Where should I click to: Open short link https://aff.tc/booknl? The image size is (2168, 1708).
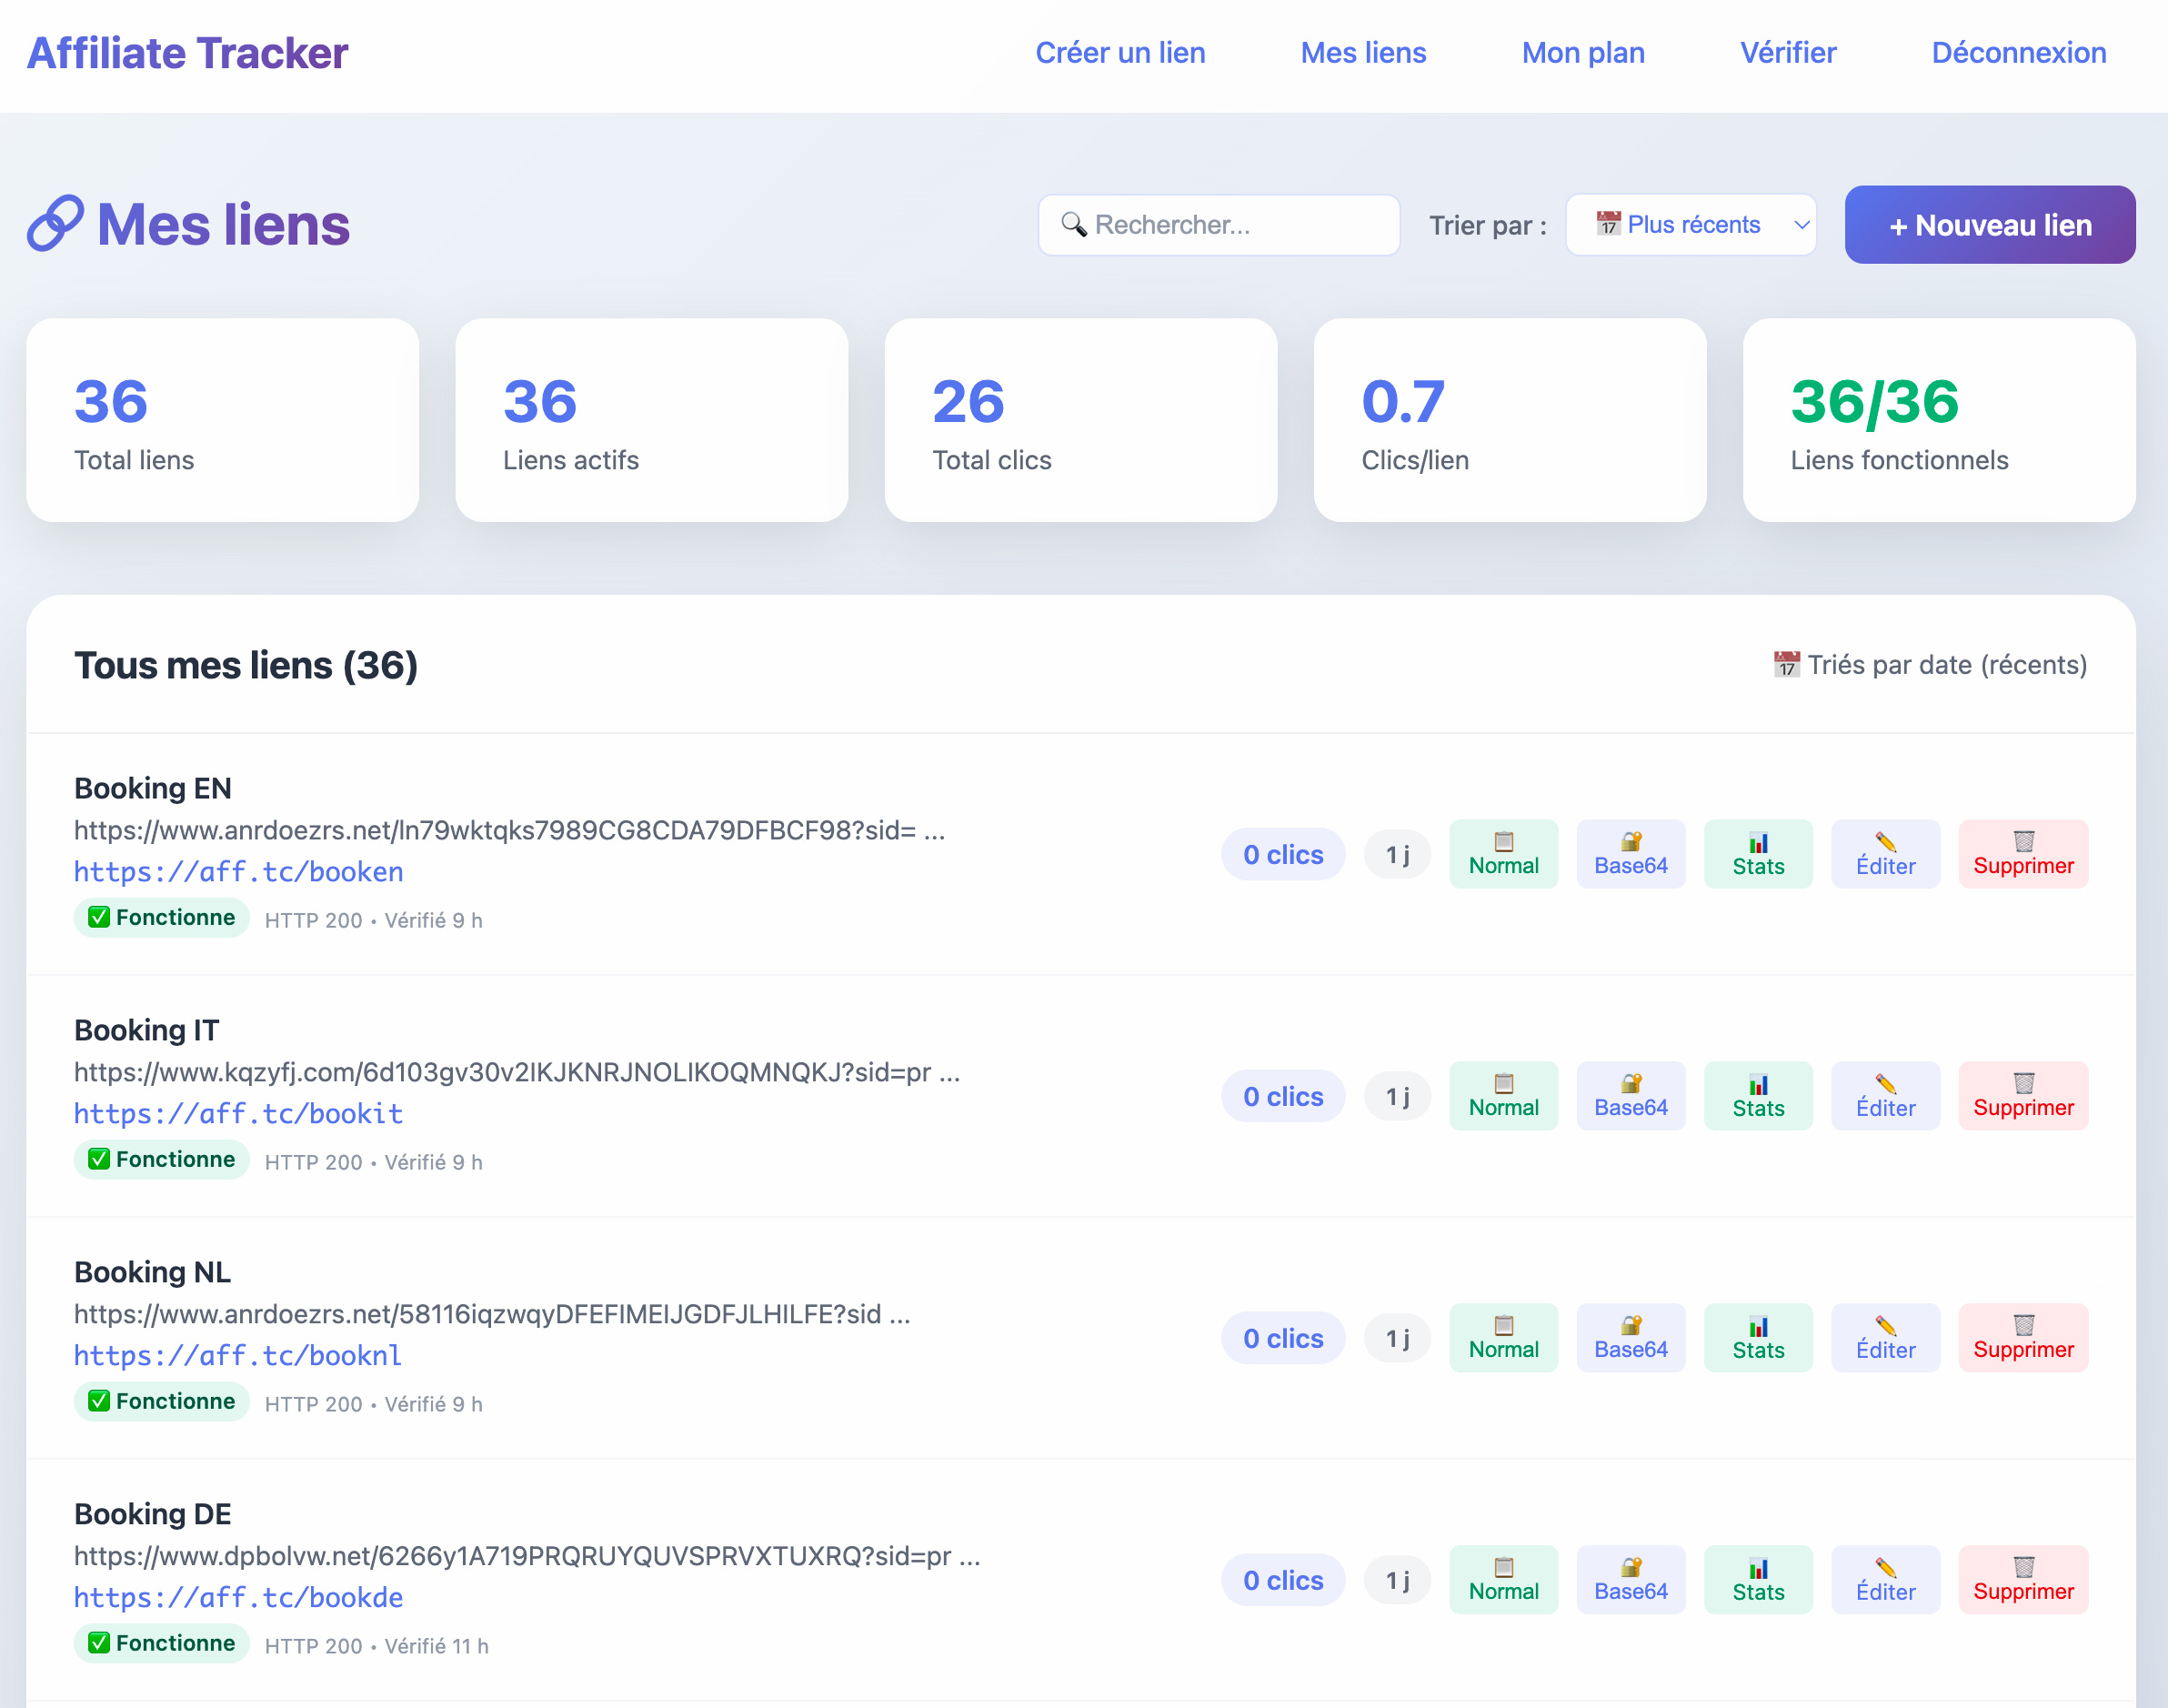[x=238, y=1356]
